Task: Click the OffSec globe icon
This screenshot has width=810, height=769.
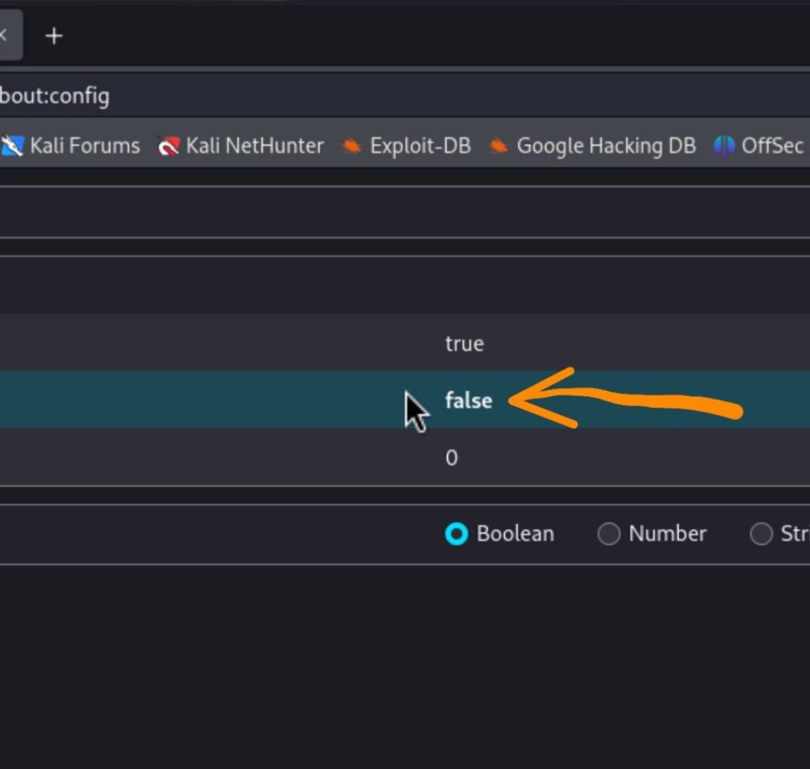Action: [724, 146]
